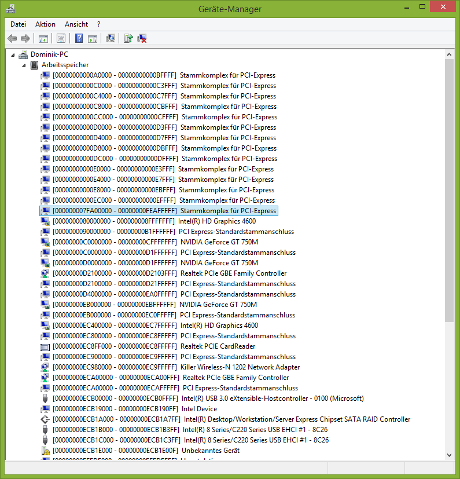Screen dimensions: 460x479
Task: Select the Realtek PCIE CardReader row
Action: tap(154, 346)
